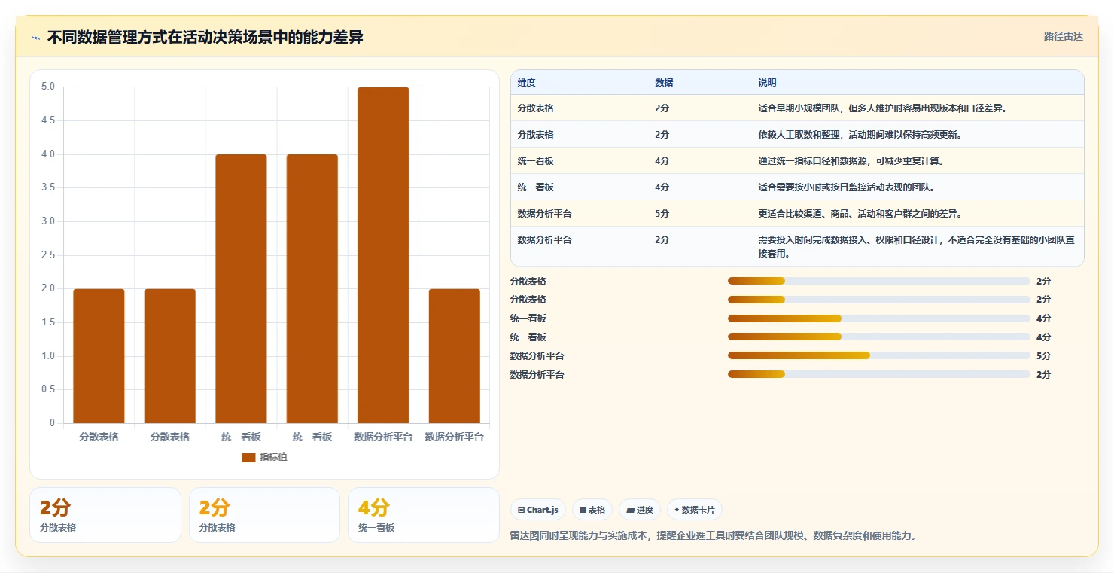Click the 4.5 y-axis label
The height and width of the screenshot is (573, 1114).
click(x=47, y=120)
